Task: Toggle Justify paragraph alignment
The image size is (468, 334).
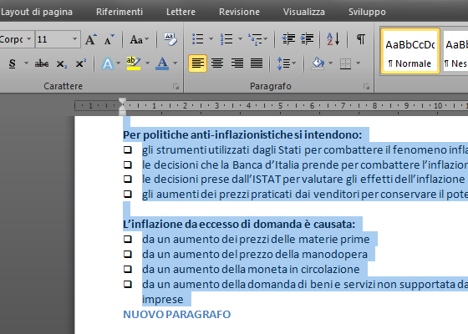Action: click(257, 63)
